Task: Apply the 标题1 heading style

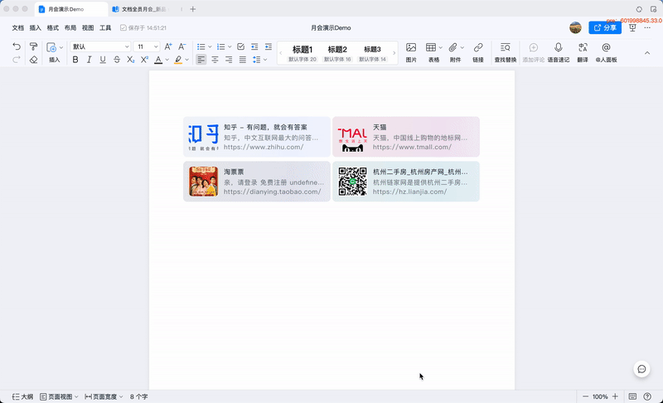Action: [302, 53]
